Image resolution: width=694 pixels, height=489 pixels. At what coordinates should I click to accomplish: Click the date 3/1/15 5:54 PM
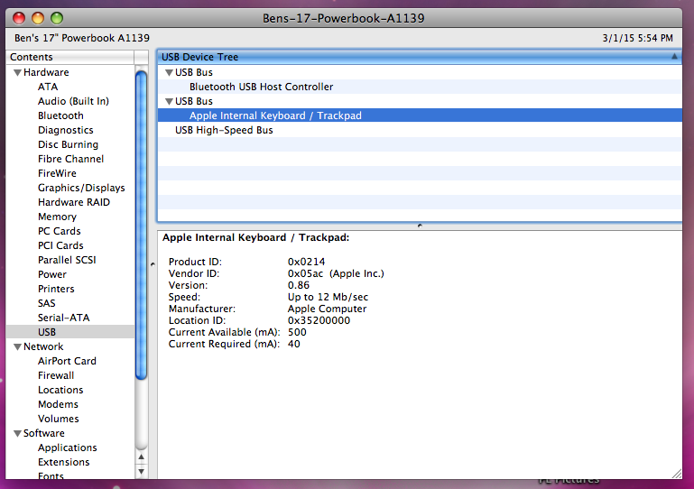637,38
